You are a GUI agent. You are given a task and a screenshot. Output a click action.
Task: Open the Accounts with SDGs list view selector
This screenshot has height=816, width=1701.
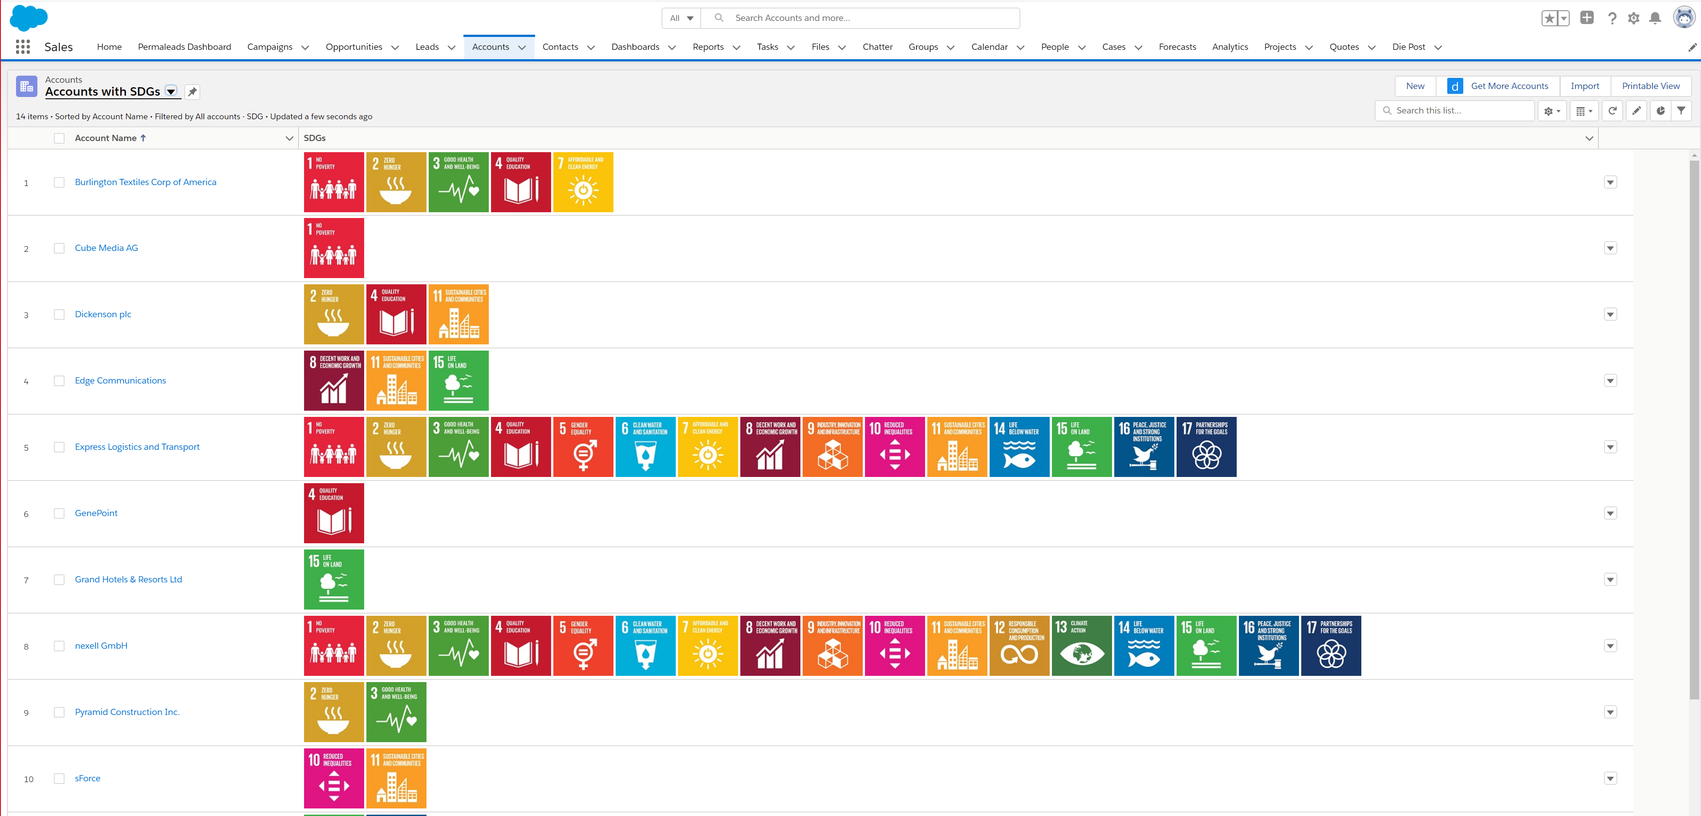tap(171, 92)
